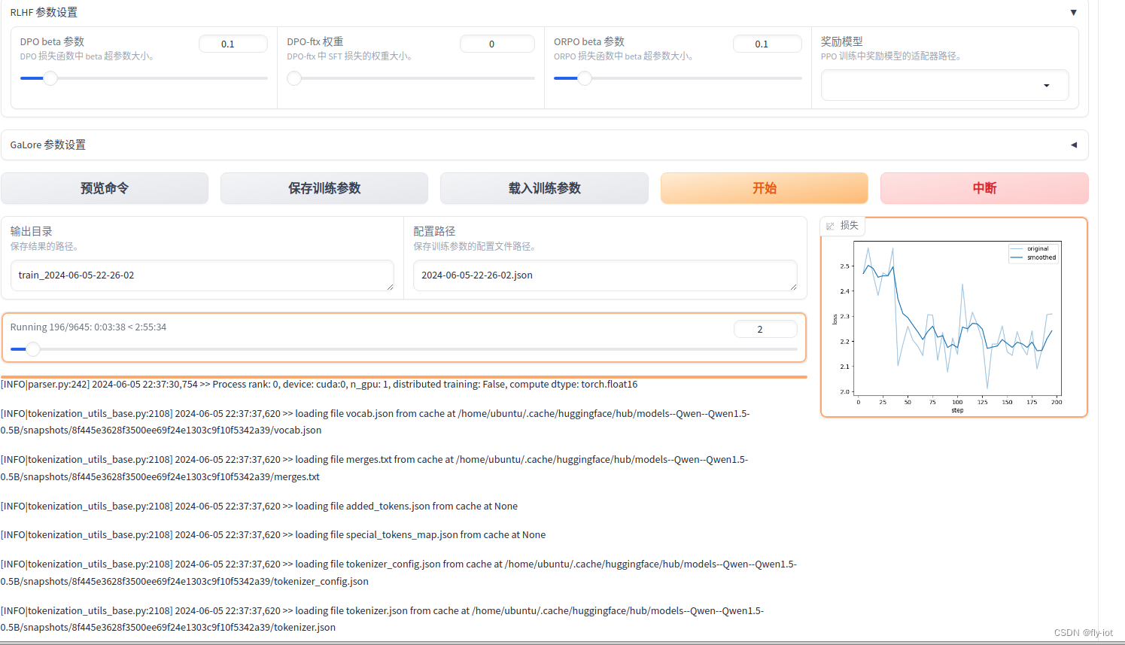Click the 保存训练参数 button
This screenshot has height=645, width=1125.
[324, 188]
